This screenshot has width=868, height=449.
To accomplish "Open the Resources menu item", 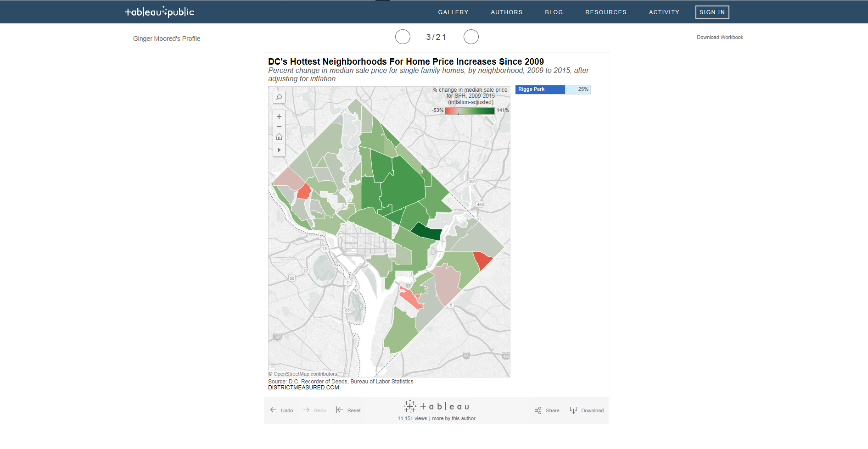I will coord(605,12).
